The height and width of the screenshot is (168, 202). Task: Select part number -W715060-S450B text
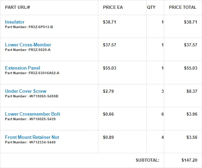[43, 96]
